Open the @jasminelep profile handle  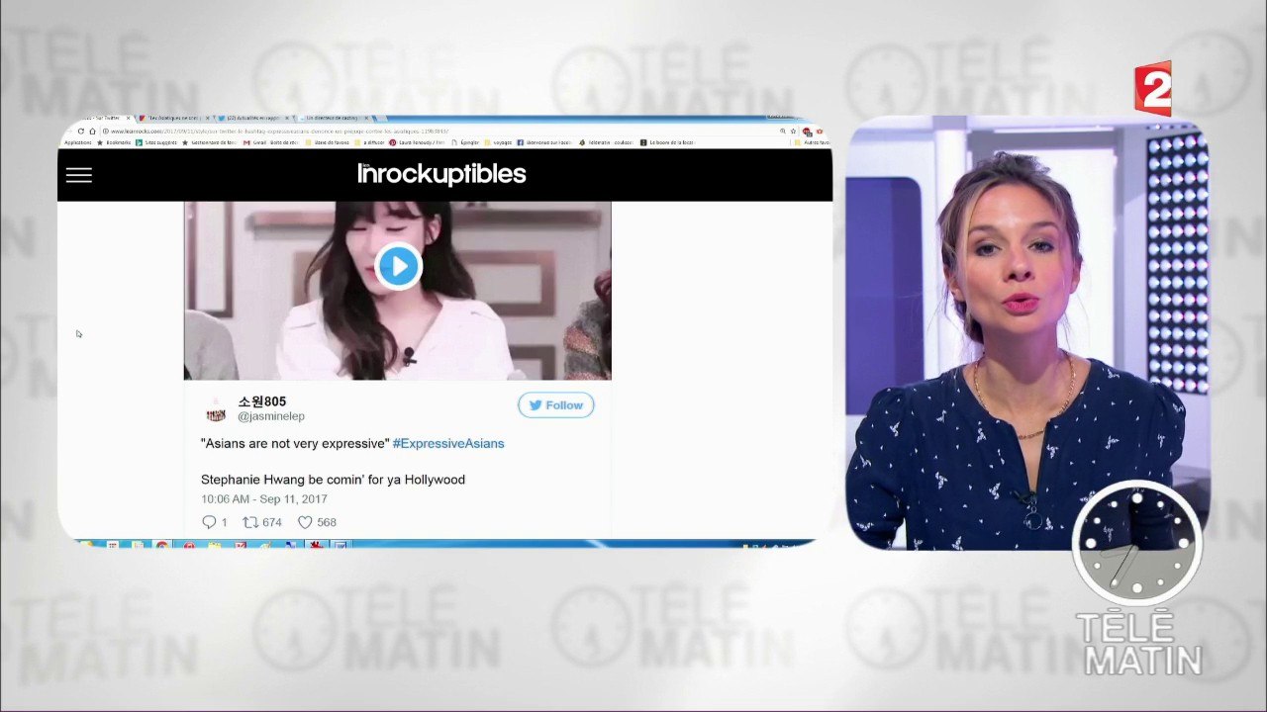click(271, 416)
